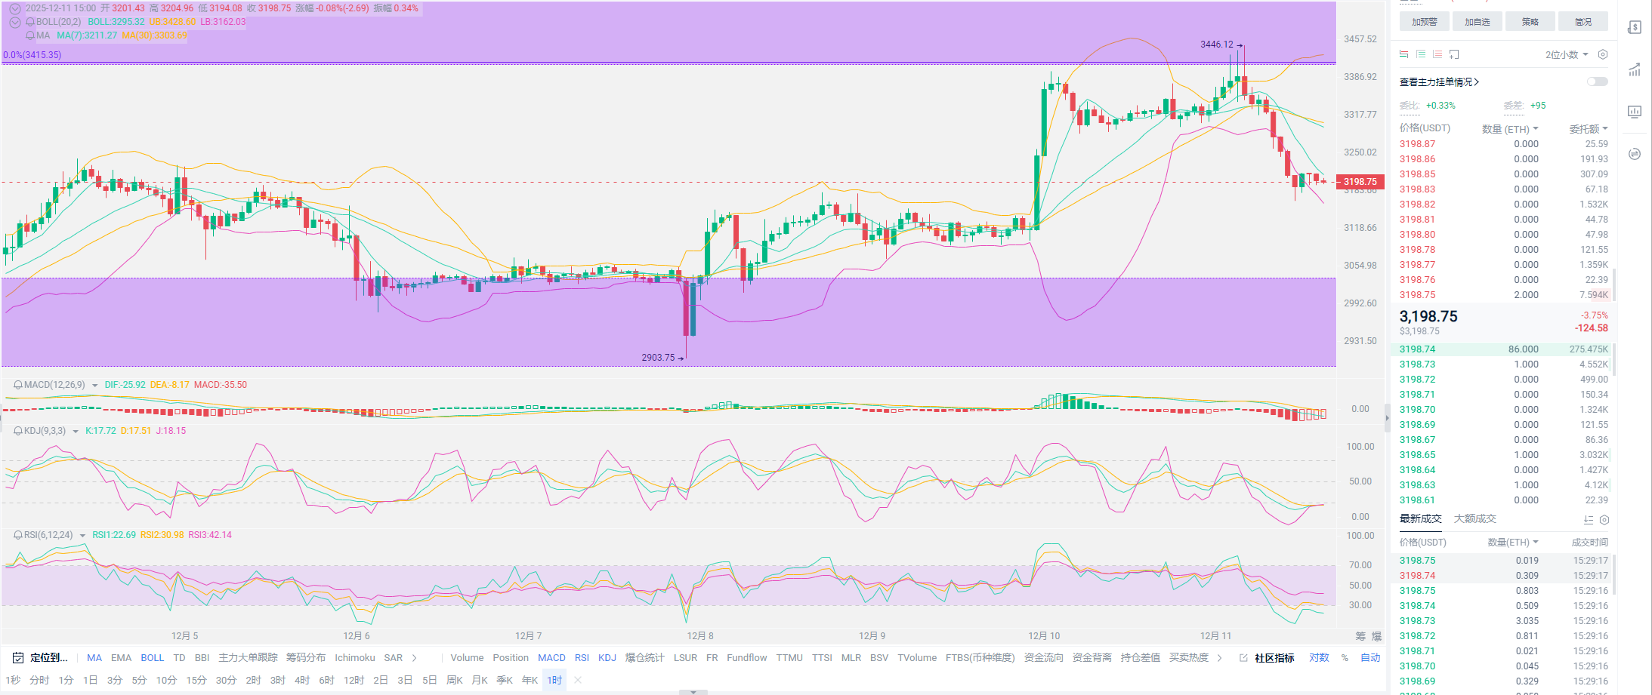Click the 3198.75 current price label on axis
Viewport: 1652px width, 695px height.
tap(1360, 182)
